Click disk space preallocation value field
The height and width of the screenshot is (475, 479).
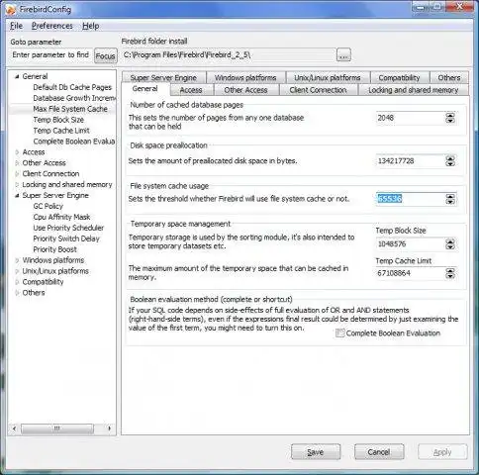pos(410,161)
